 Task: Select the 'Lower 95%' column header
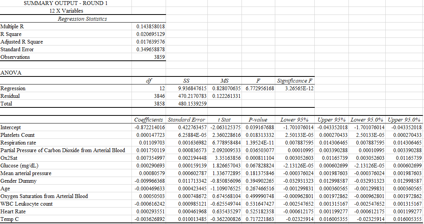(x=295, y=120)
